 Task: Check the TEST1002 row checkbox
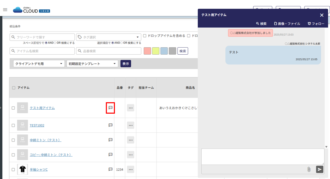click(13, 125)
